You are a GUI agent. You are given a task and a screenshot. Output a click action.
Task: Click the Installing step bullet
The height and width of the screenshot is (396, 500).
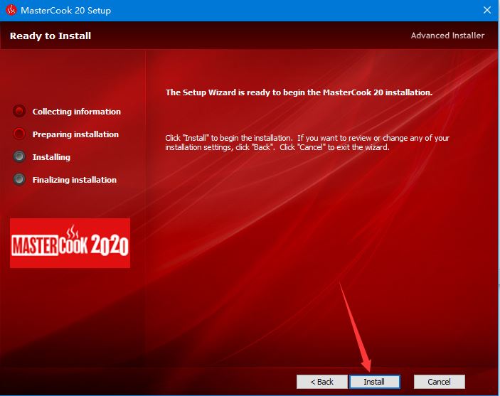19,156
